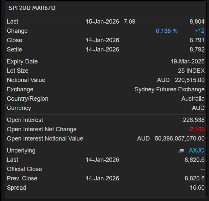Select the Open Interest 228,538 figure
This screenshot has height=201, width=209.
pos(194,120)
